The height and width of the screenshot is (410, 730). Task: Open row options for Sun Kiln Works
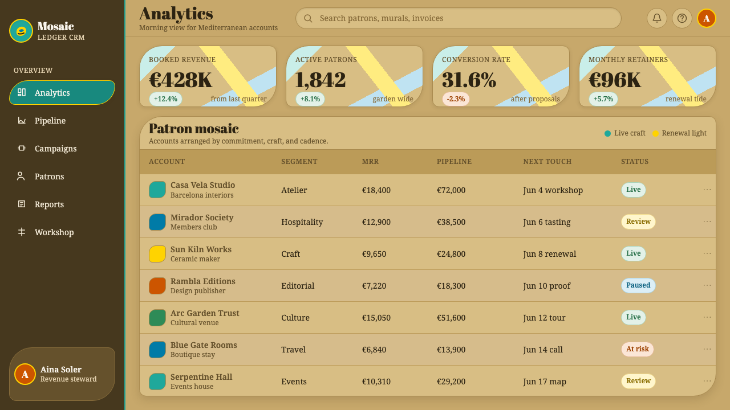coord(707,253)
